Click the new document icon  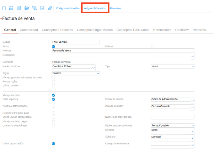point(4,8)
